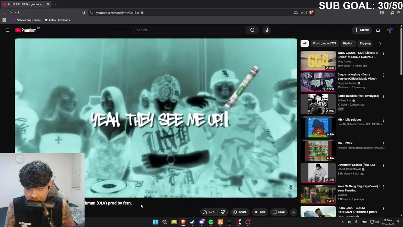Open a new browser tab
Image resolution: width=403 pixels, height=227 pixels.
click(x=56, y=4)
